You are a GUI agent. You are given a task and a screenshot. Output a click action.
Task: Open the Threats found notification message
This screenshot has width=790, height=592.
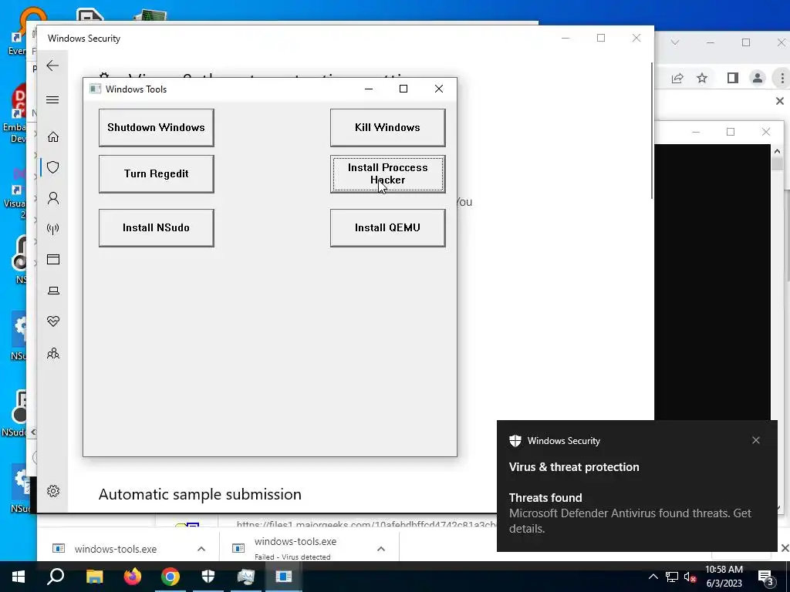coord(630,513)
